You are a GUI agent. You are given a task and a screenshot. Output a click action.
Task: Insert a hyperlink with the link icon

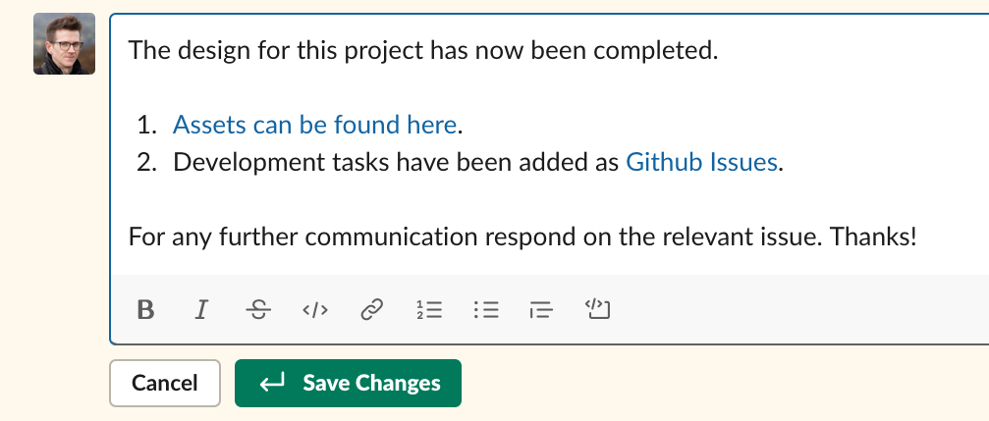pos(371,309)
